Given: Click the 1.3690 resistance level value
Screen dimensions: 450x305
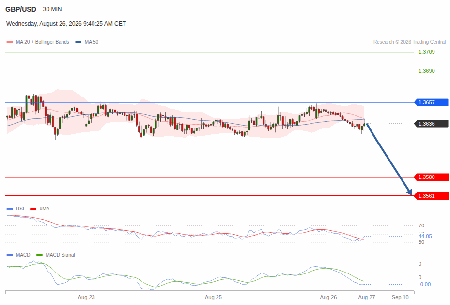Looking at the screenshot, I should [426, 71].
